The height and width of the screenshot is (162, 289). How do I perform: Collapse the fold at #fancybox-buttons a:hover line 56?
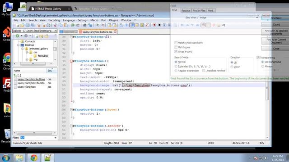click(x=71, y=110)
